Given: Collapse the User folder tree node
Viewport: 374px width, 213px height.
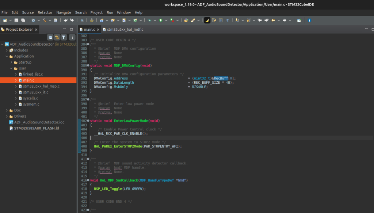Looking at the screenshot, I should tap(11, 68).
